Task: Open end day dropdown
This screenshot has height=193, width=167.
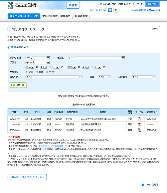Action: click(x=98, y=67)
